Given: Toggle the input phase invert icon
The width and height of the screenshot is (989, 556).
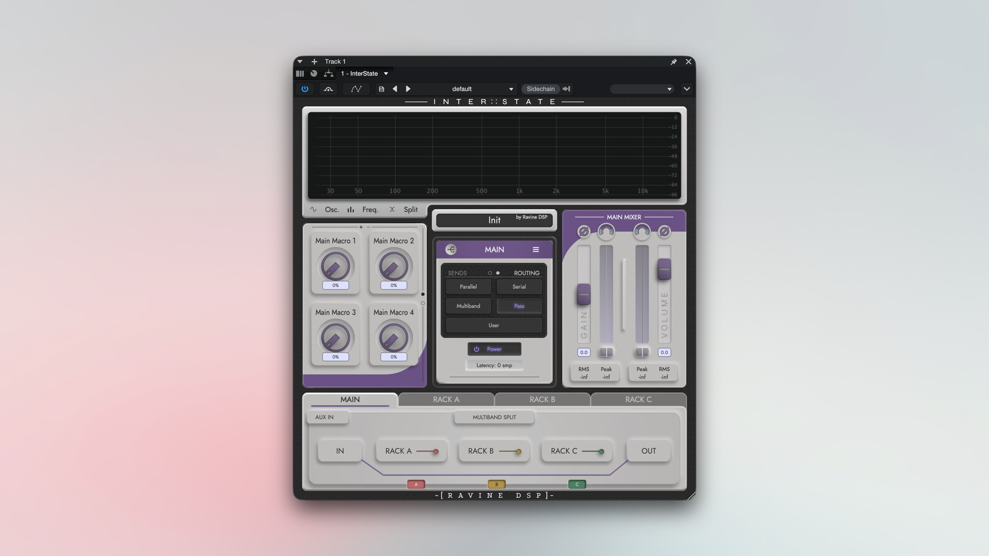Looking at the screenshot, I should click(x=584, y=232).
